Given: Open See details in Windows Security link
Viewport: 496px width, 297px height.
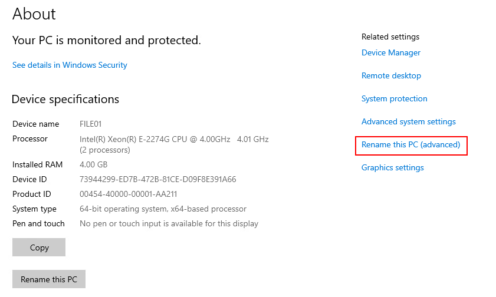Looking at the screenshot, I should (70, 65).
